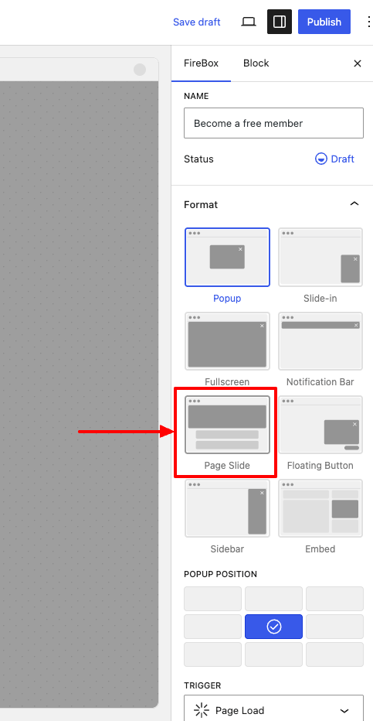
Task: Select the Page Slide format
Action: (x=228, y=425)
